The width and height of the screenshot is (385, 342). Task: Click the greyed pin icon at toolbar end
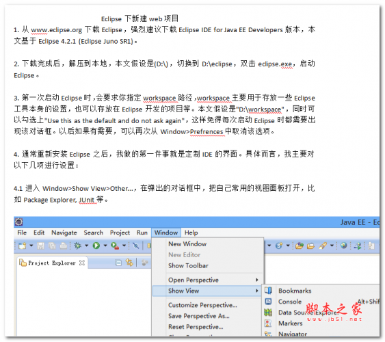[371, 246]
